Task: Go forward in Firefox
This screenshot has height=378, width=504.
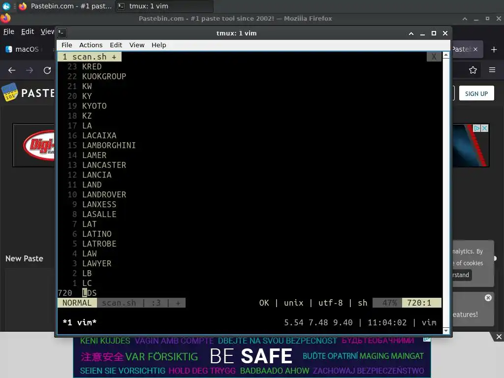Action: (x=30, y=70)
